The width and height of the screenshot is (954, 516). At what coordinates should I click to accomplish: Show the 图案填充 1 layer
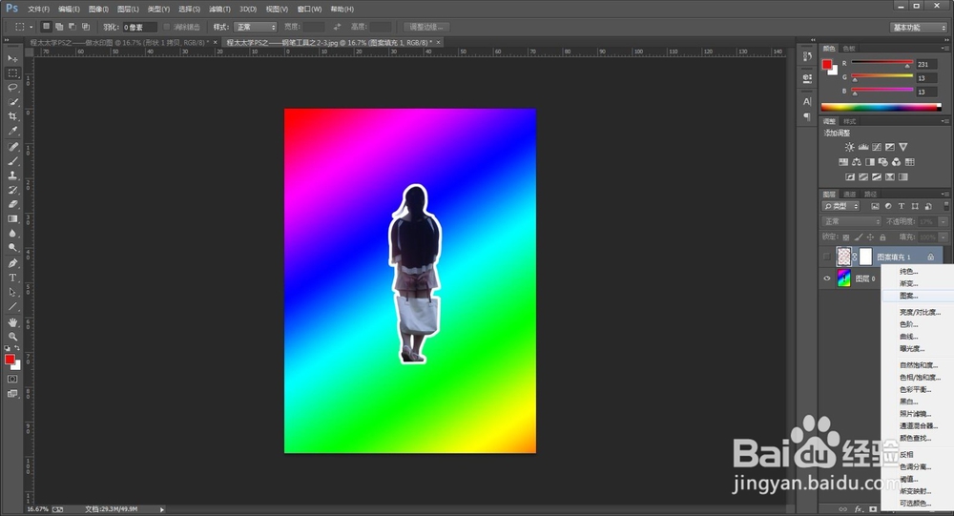click(x=827, y=257)
